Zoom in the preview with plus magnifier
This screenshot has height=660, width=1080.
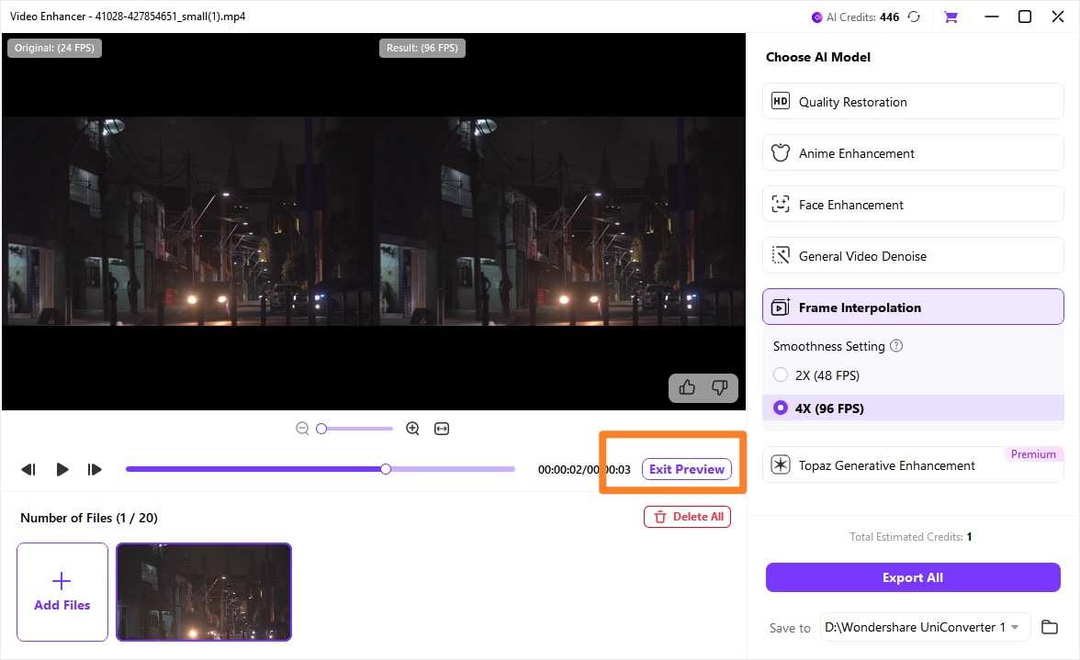[412, 429]
